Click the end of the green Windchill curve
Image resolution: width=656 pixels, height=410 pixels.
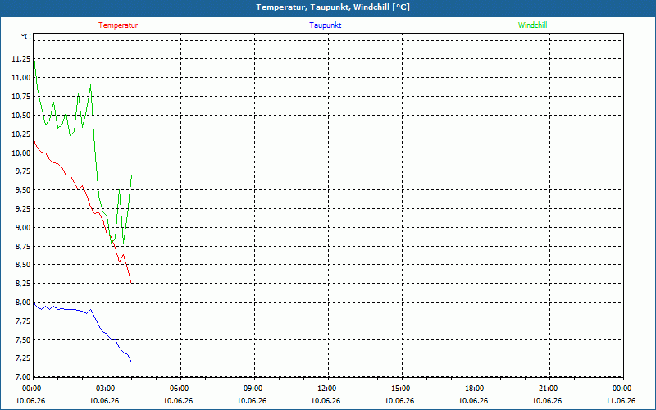(x=132, y=175)
